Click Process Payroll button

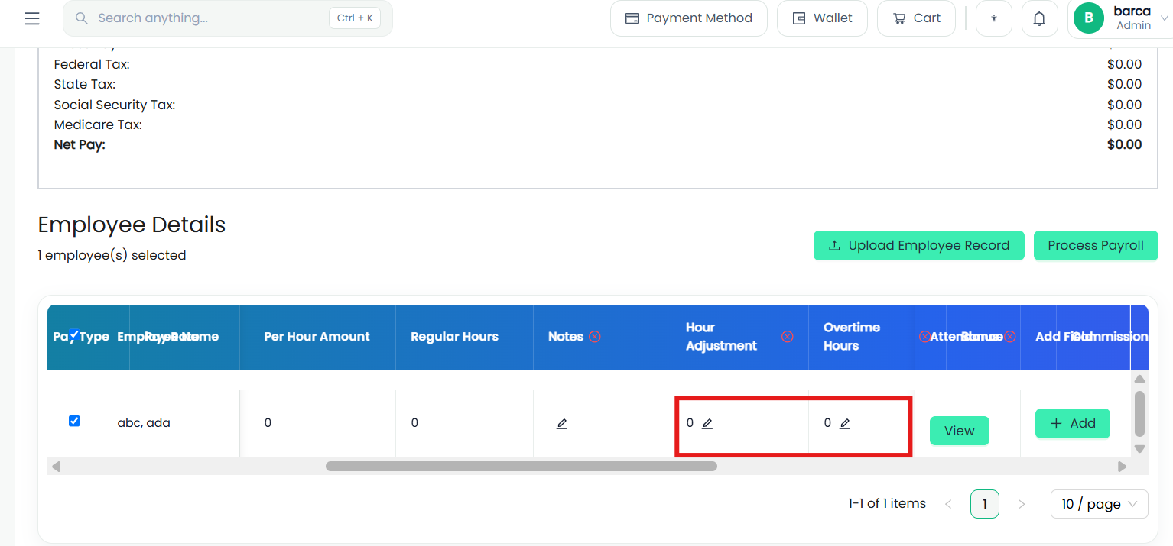[1096, 245]
